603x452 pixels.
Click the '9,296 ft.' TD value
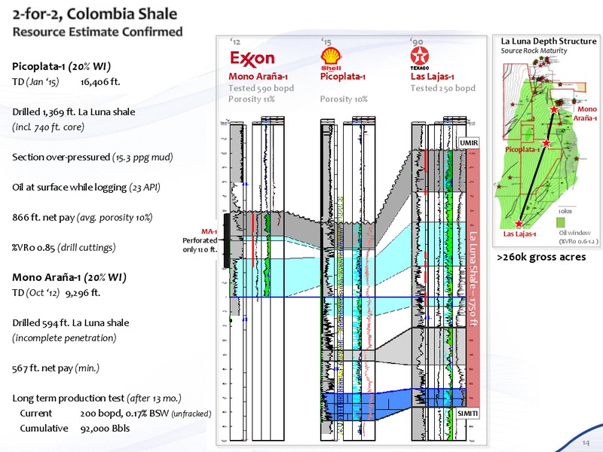point(83,293)
